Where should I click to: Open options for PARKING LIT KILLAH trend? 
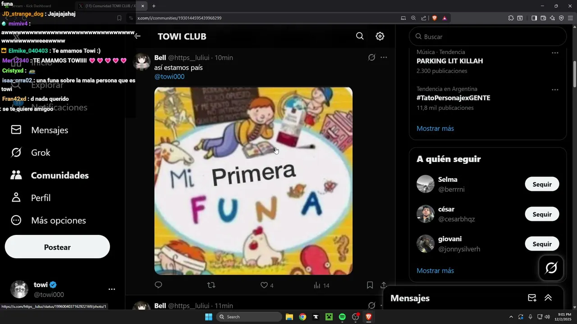(x=555, y=53)
